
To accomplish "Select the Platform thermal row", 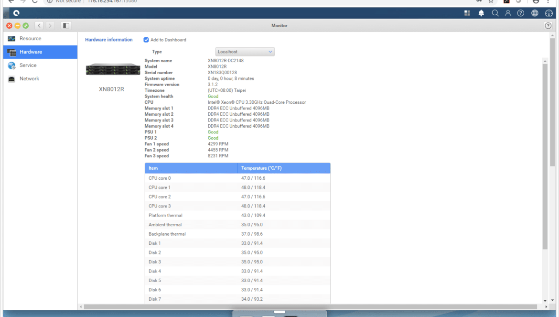I will [237, 215].
